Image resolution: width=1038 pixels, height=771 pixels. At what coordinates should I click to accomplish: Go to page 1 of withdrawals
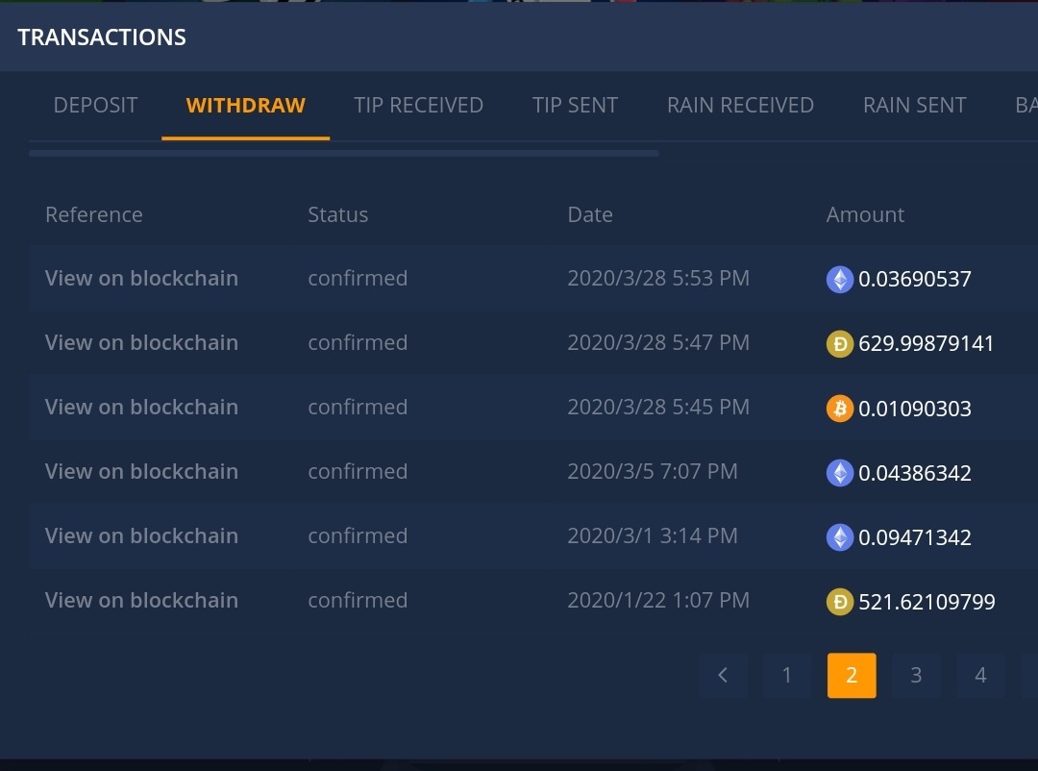(x=786, y=675)
